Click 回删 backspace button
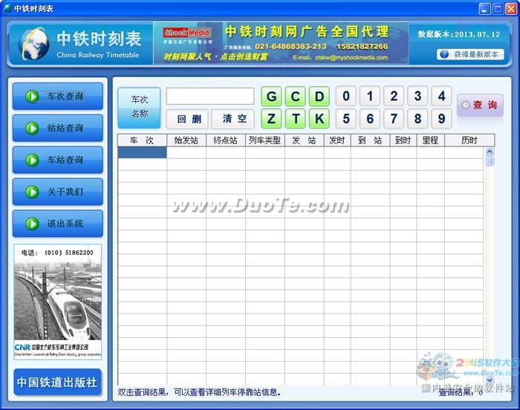The image size is (520, 410). click(187, 119)
